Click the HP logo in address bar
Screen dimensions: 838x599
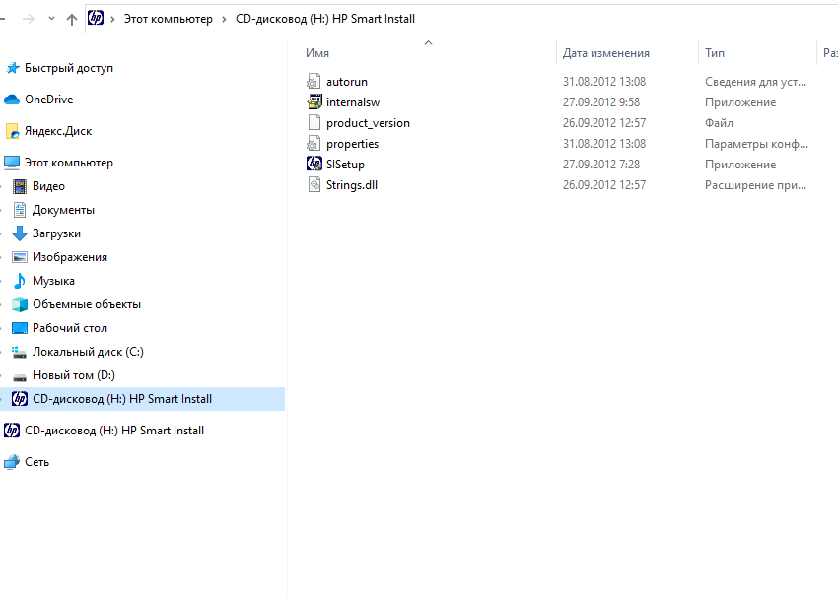click(97, 18)
